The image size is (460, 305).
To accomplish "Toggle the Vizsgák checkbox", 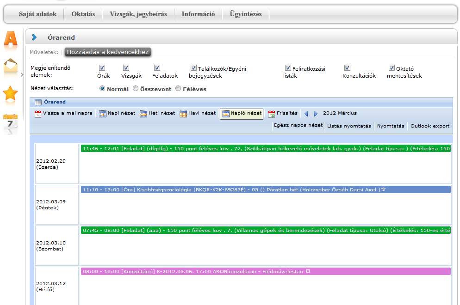I will point(126,67).
